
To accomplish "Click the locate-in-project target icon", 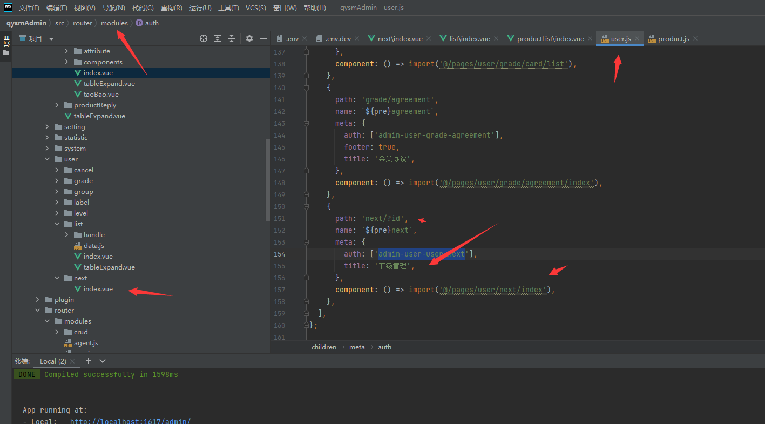I will point(204,38).
